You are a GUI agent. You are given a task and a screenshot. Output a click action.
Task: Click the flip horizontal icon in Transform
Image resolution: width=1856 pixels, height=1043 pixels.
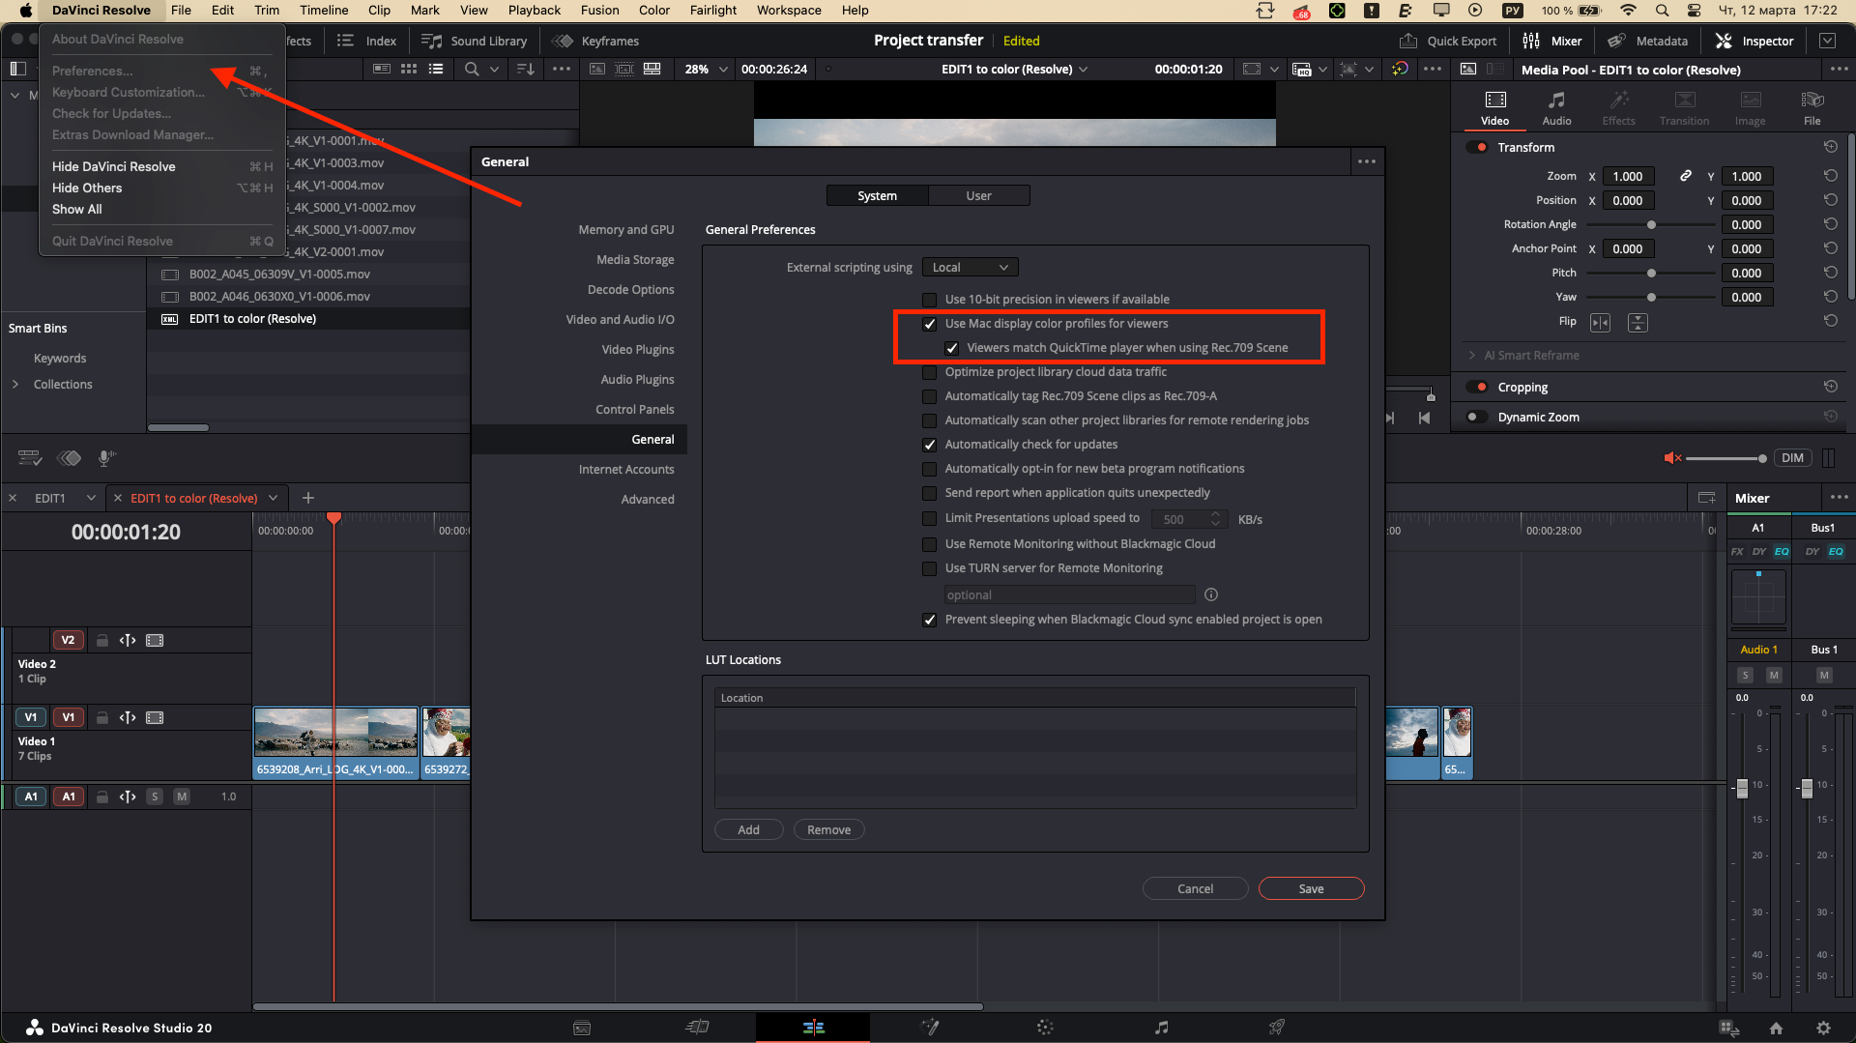[1600, 322]
